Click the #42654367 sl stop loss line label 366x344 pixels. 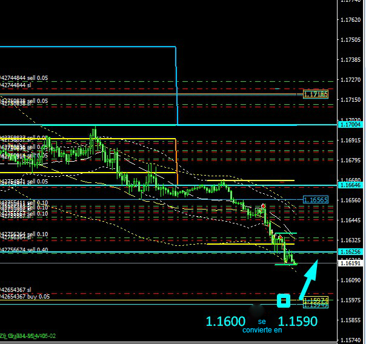(x=17, y=290)
